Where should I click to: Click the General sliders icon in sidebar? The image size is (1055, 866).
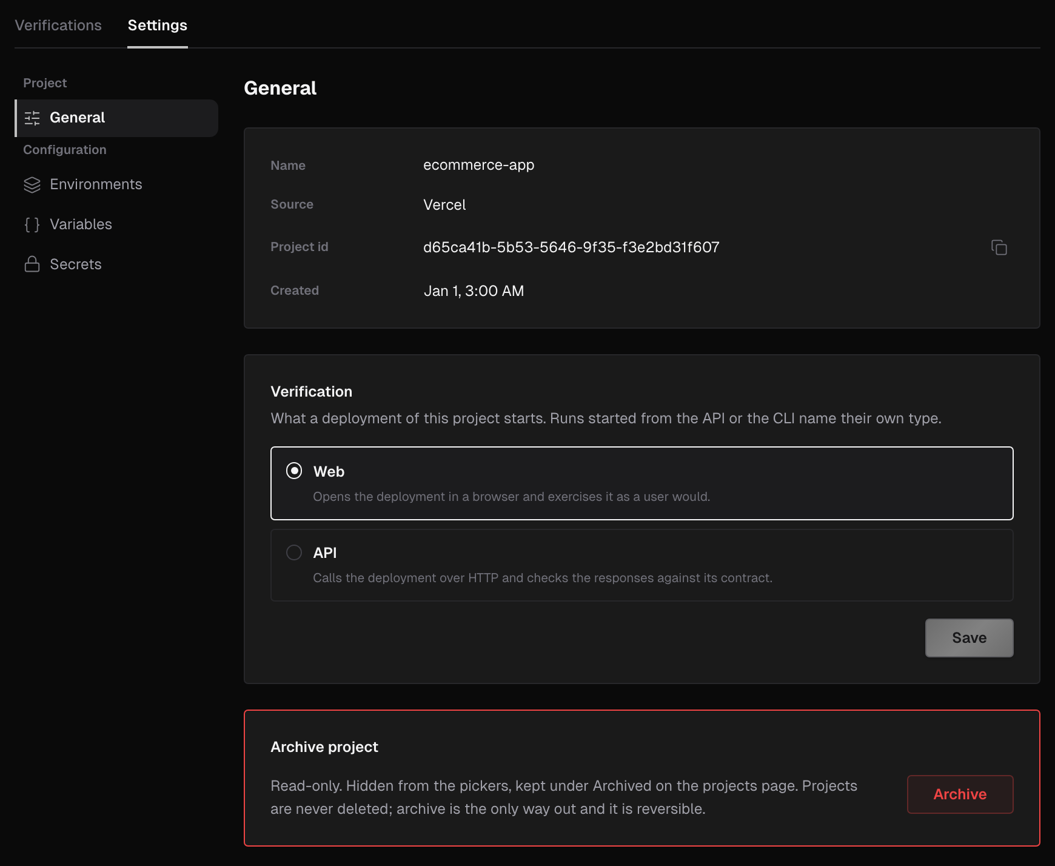[32, 118]
